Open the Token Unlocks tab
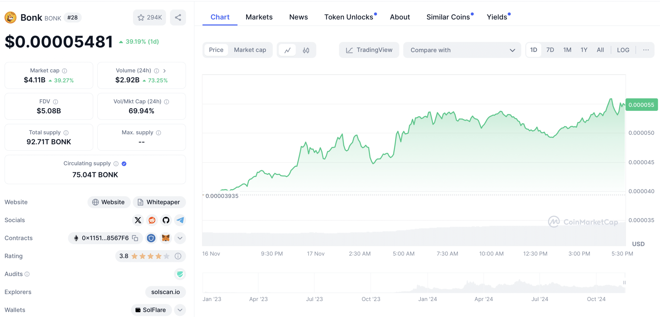 point(349,17)
